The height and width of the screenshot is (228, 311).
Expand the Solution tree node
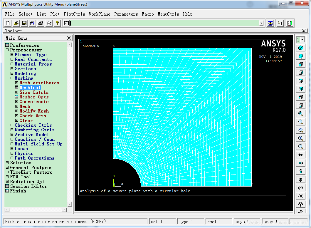click(x=7, y=163)
